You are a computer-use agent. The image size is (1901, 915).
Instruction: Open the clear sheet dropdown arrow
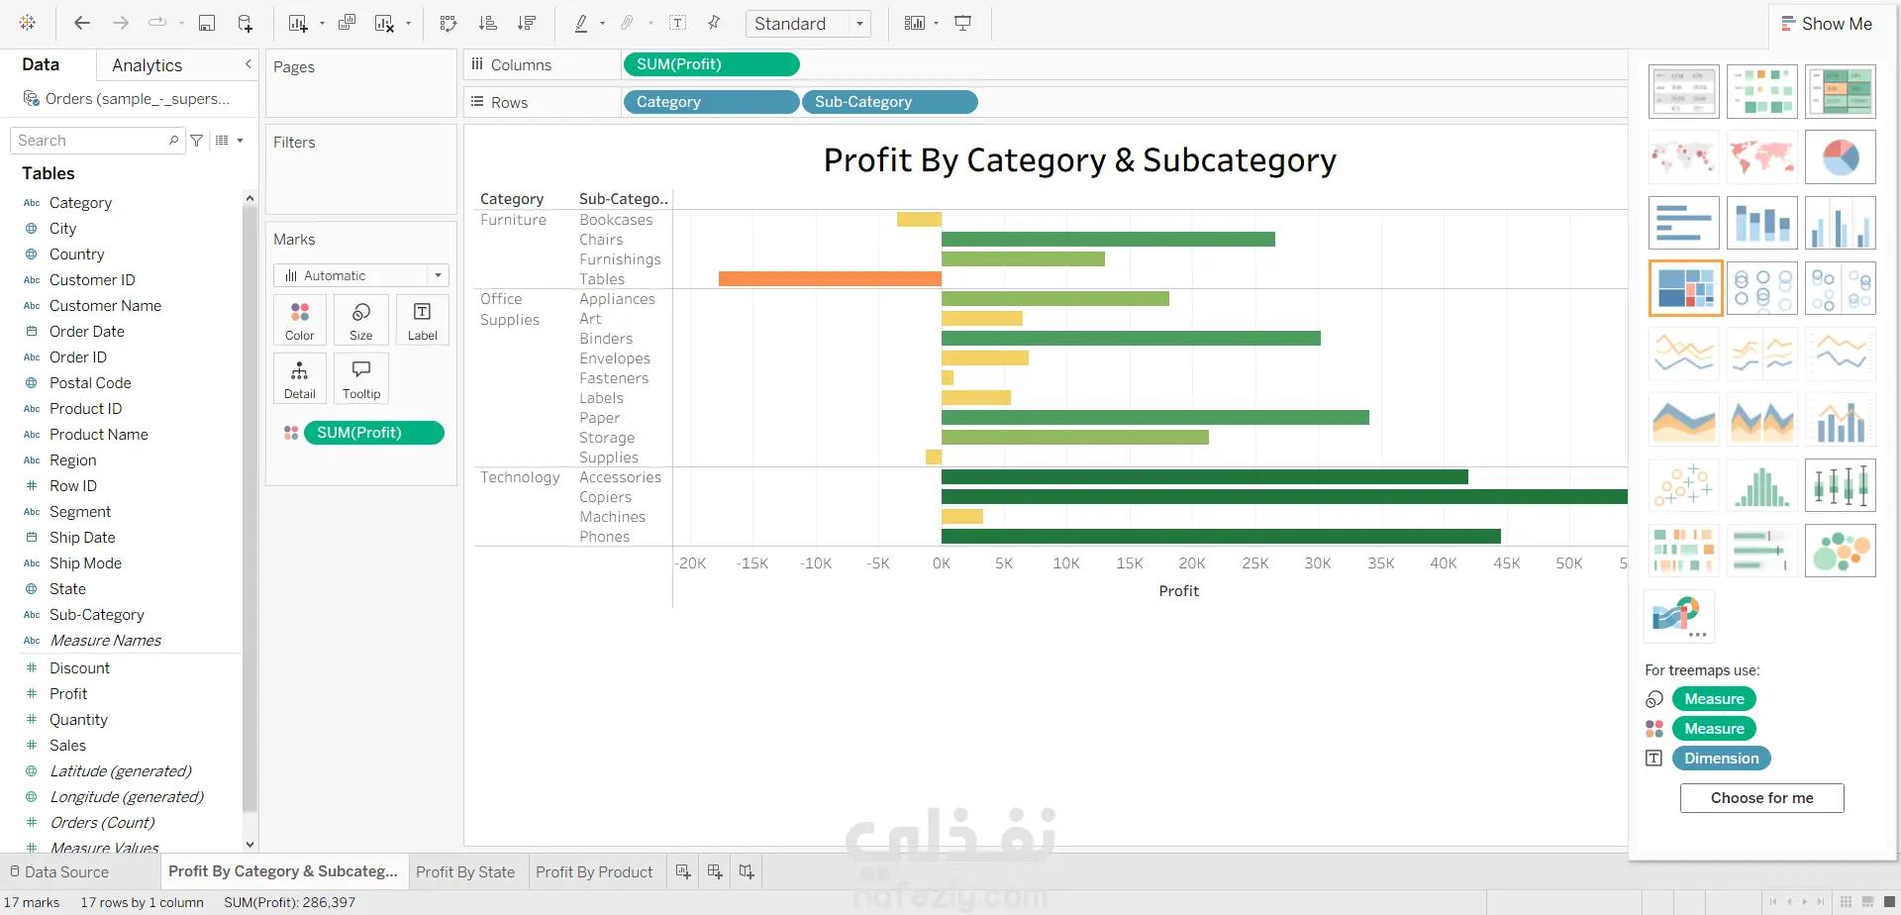408,24
